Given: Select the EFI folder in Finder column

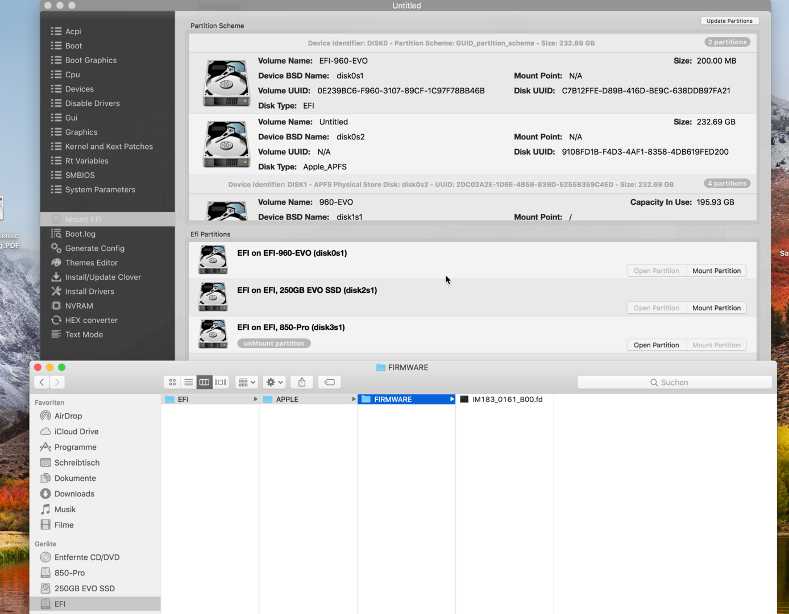Looking at the screenshot, I should click(x=210, y=399).
